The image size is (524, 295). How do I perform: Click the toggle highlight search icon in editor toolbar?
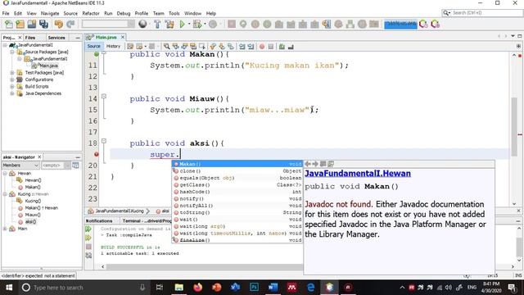pos(193,47)
